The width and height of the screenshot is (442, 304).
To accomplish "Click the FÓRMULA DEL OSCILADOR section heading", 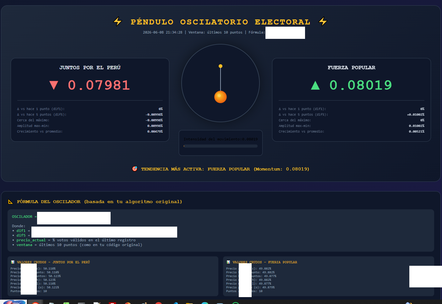I will (100, 202).
